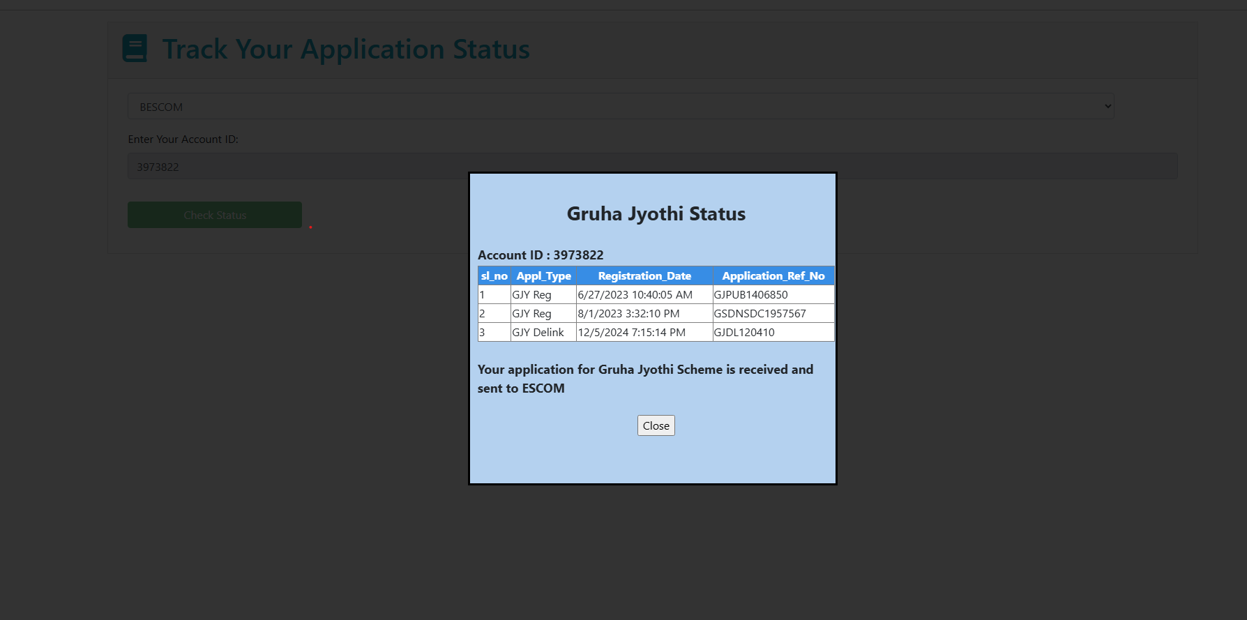The height and width of the screenshot is (620, 1247).
Task: Select reference number GSDNSDC1957567 cell
Action: point(759,314)
